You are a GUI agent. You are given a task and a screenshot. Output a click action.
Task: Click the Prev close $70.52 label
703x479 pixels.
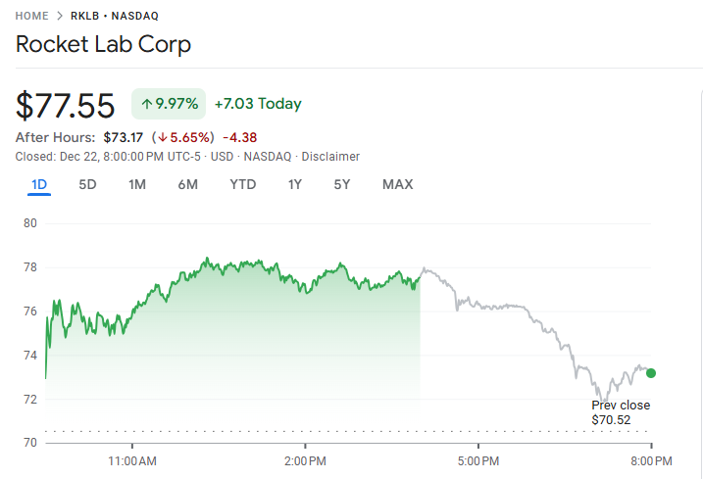[x=620, y=412]
